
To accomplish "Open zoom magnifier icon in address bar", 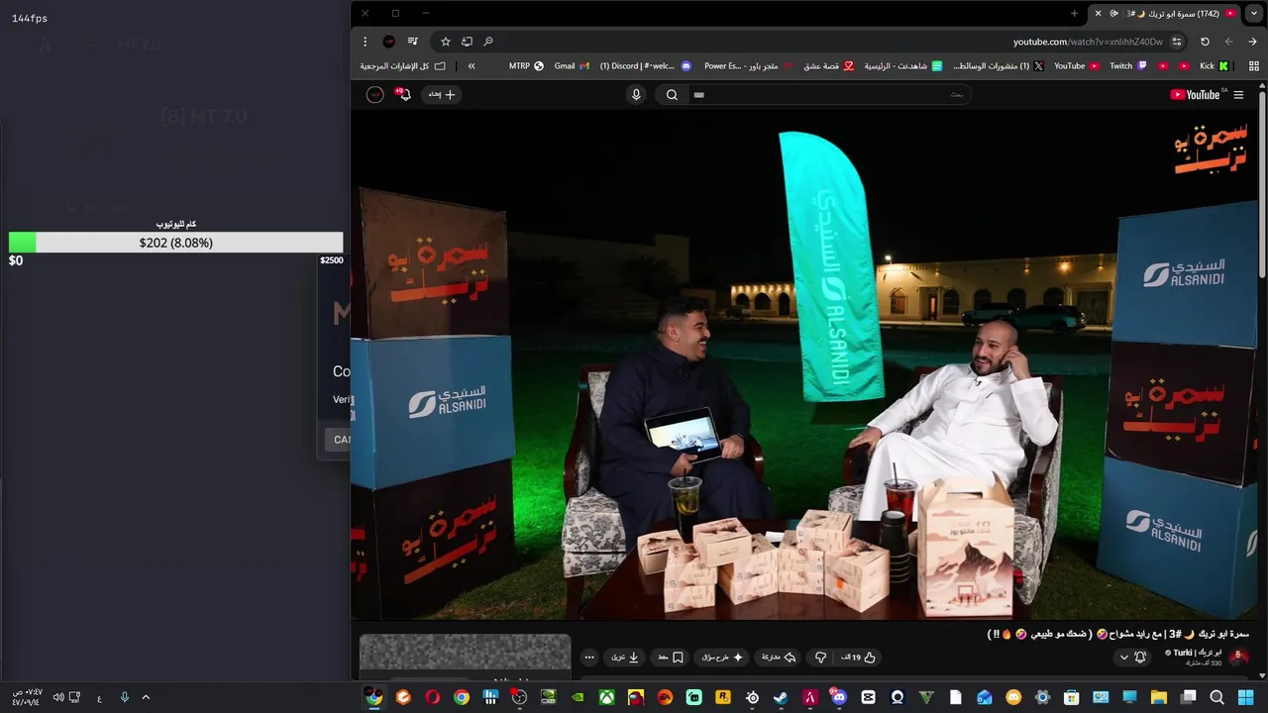I will click(x=487, y=42).
